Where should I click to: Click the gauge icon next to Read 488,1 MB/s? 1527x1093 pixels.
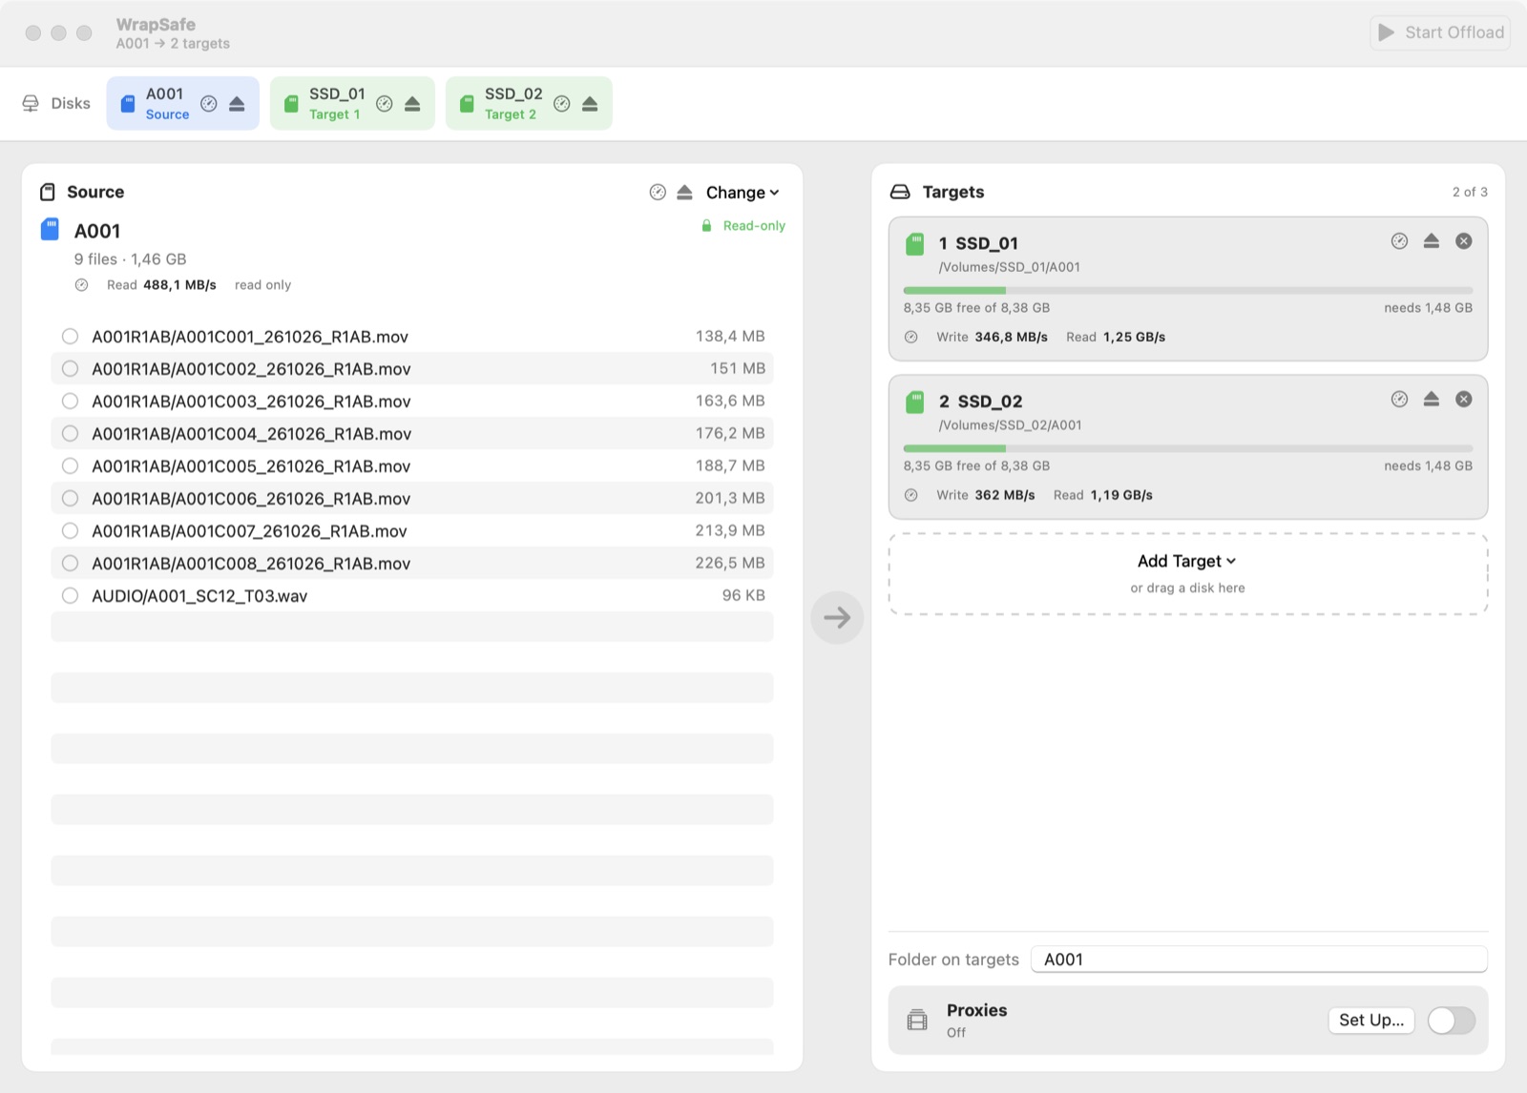(82, 285)
